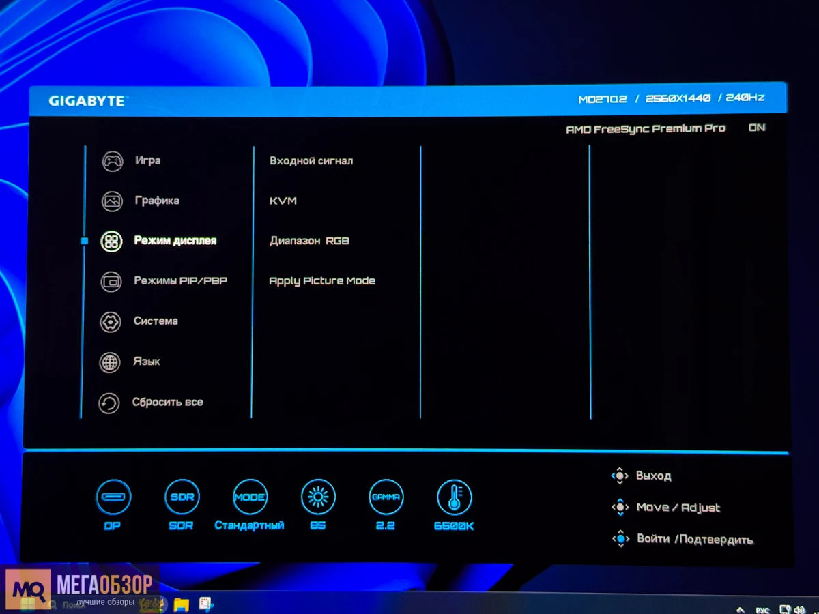Open File Explorer from the taskbar
The image size is (819, 614).
tap(181, 604)
